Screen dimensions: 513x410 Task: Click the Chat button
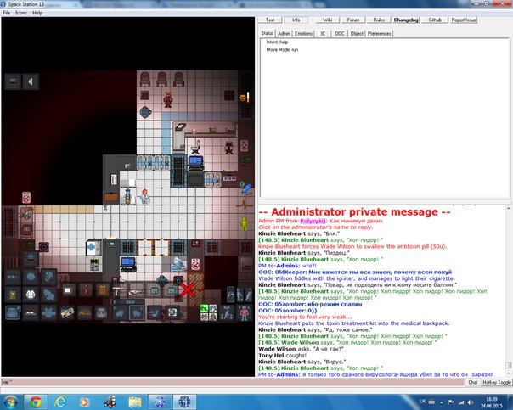click(472, 382)
